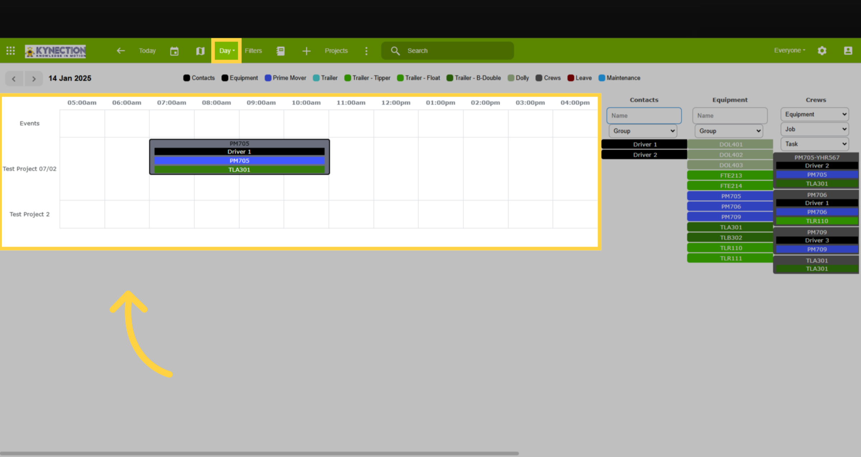Viewport: 861px width, 457px height.
Task: Go to the previous day chevron
Action: pos(14,79)
